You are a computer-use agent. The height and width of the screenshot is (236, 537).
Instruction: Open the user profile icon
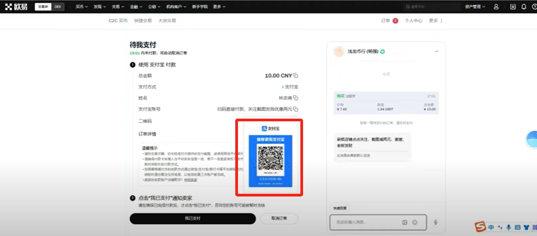coord(496,7)
